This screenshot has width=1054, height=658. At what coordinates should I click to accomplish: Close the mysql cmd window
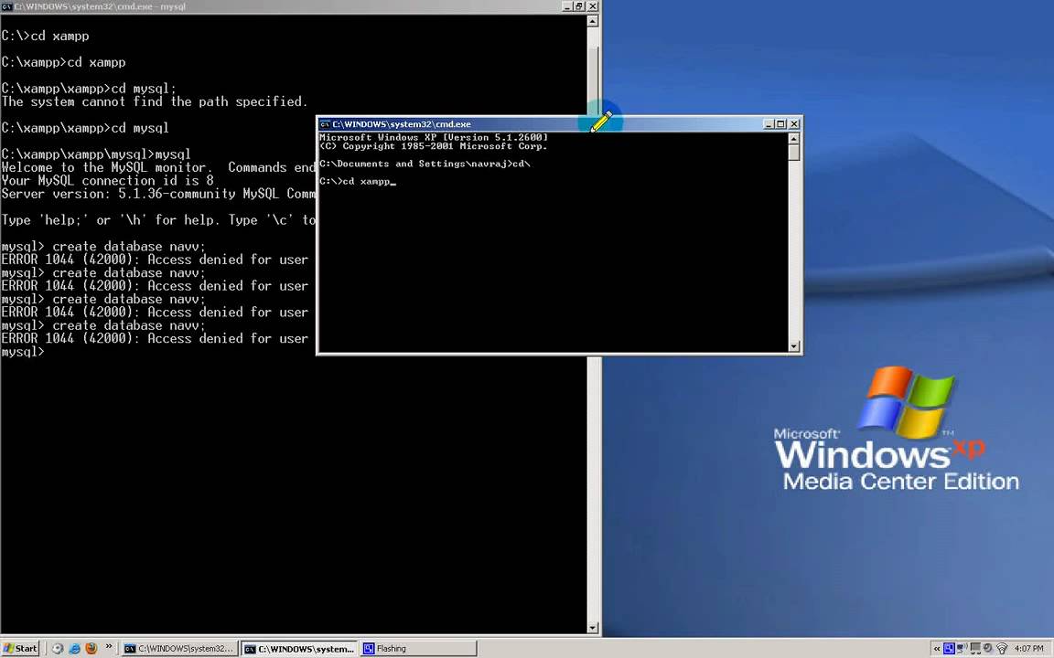592,6
